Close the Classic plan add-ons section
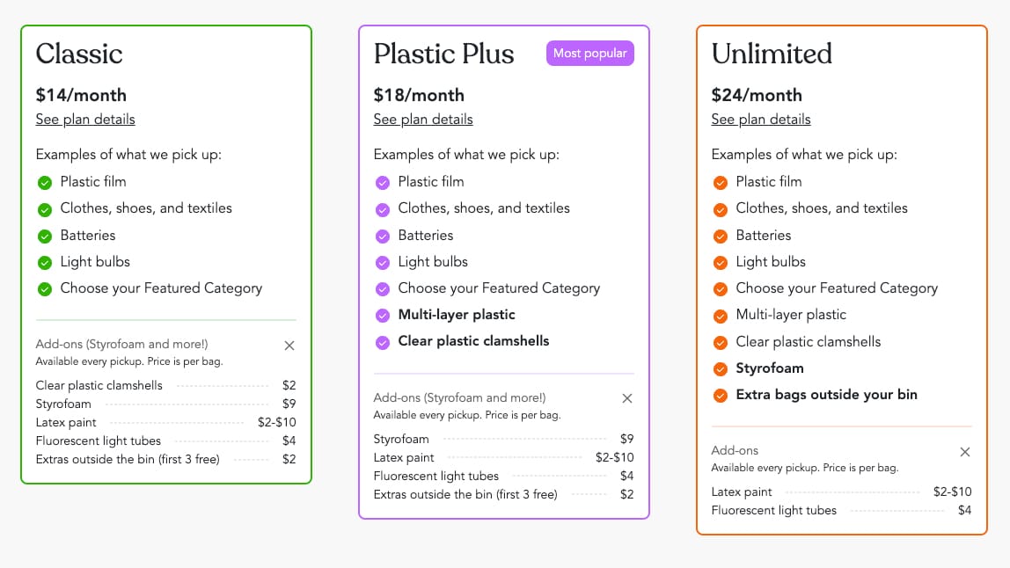 [x=289, y=346]
